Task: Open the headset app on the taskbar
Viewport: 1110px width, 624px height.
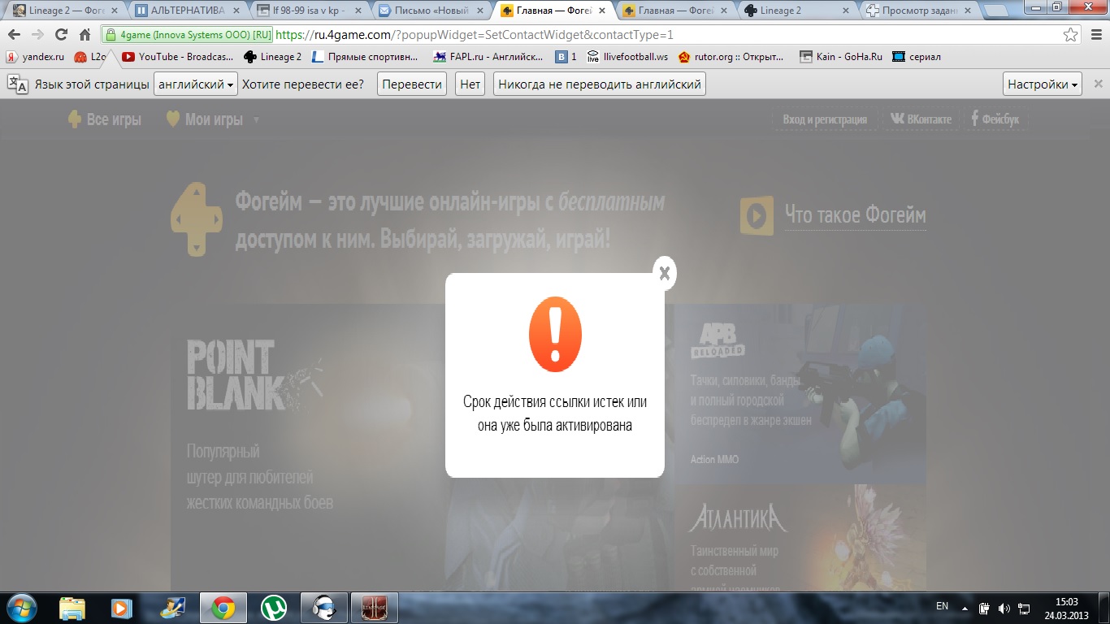Action: (324, 608)
